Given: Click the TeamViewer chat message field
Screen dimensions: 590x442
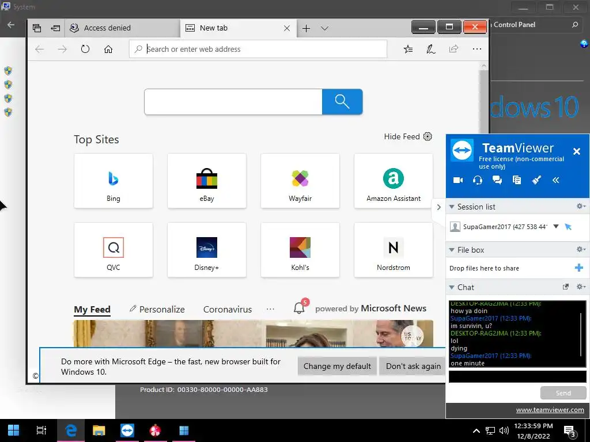Looking at the screenshot, I should pos(517,376).
